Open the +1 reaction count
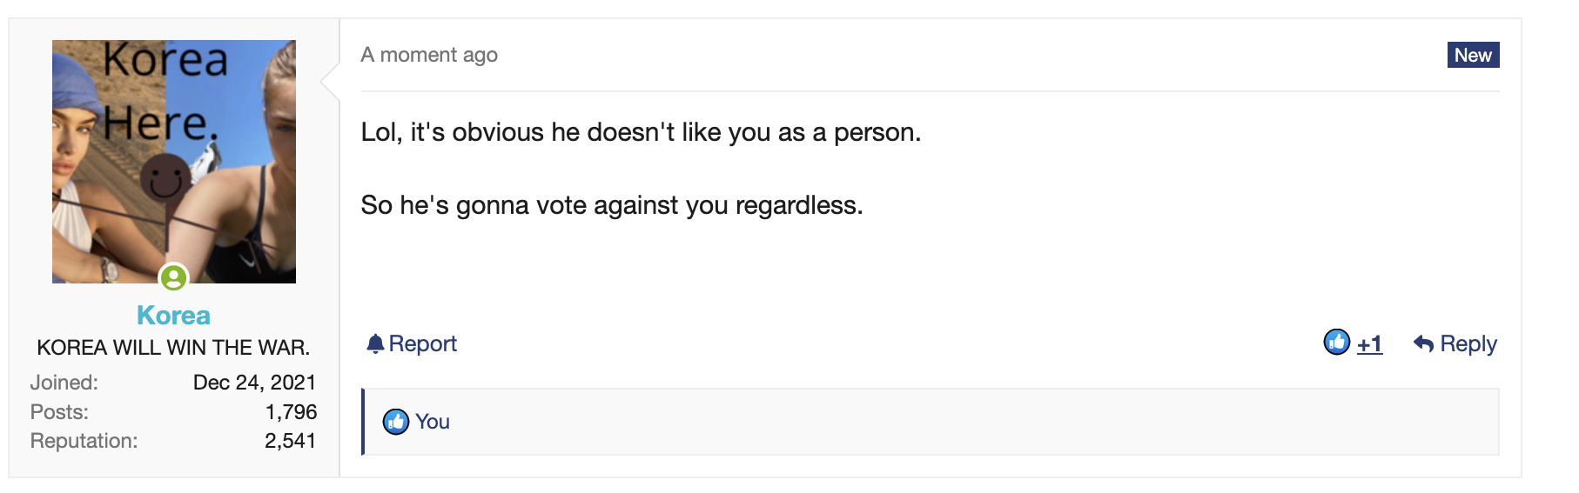The height and width of the screenshot is (493, 1579). (x=1370, y=344)
